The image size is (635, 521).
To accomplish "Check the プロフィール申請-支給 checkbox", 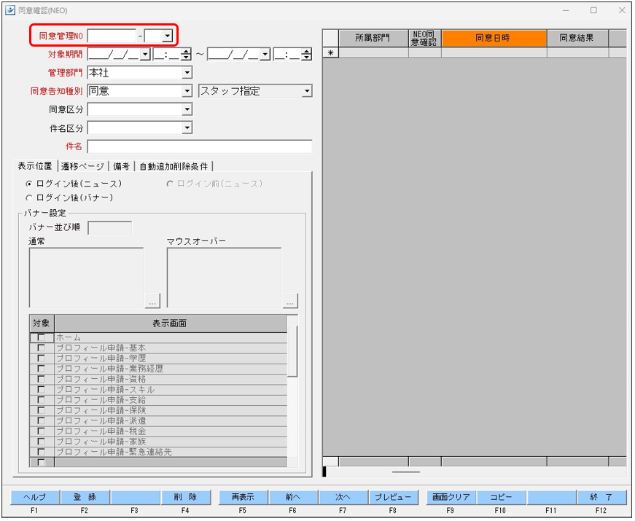I will [x=41, y=400].
